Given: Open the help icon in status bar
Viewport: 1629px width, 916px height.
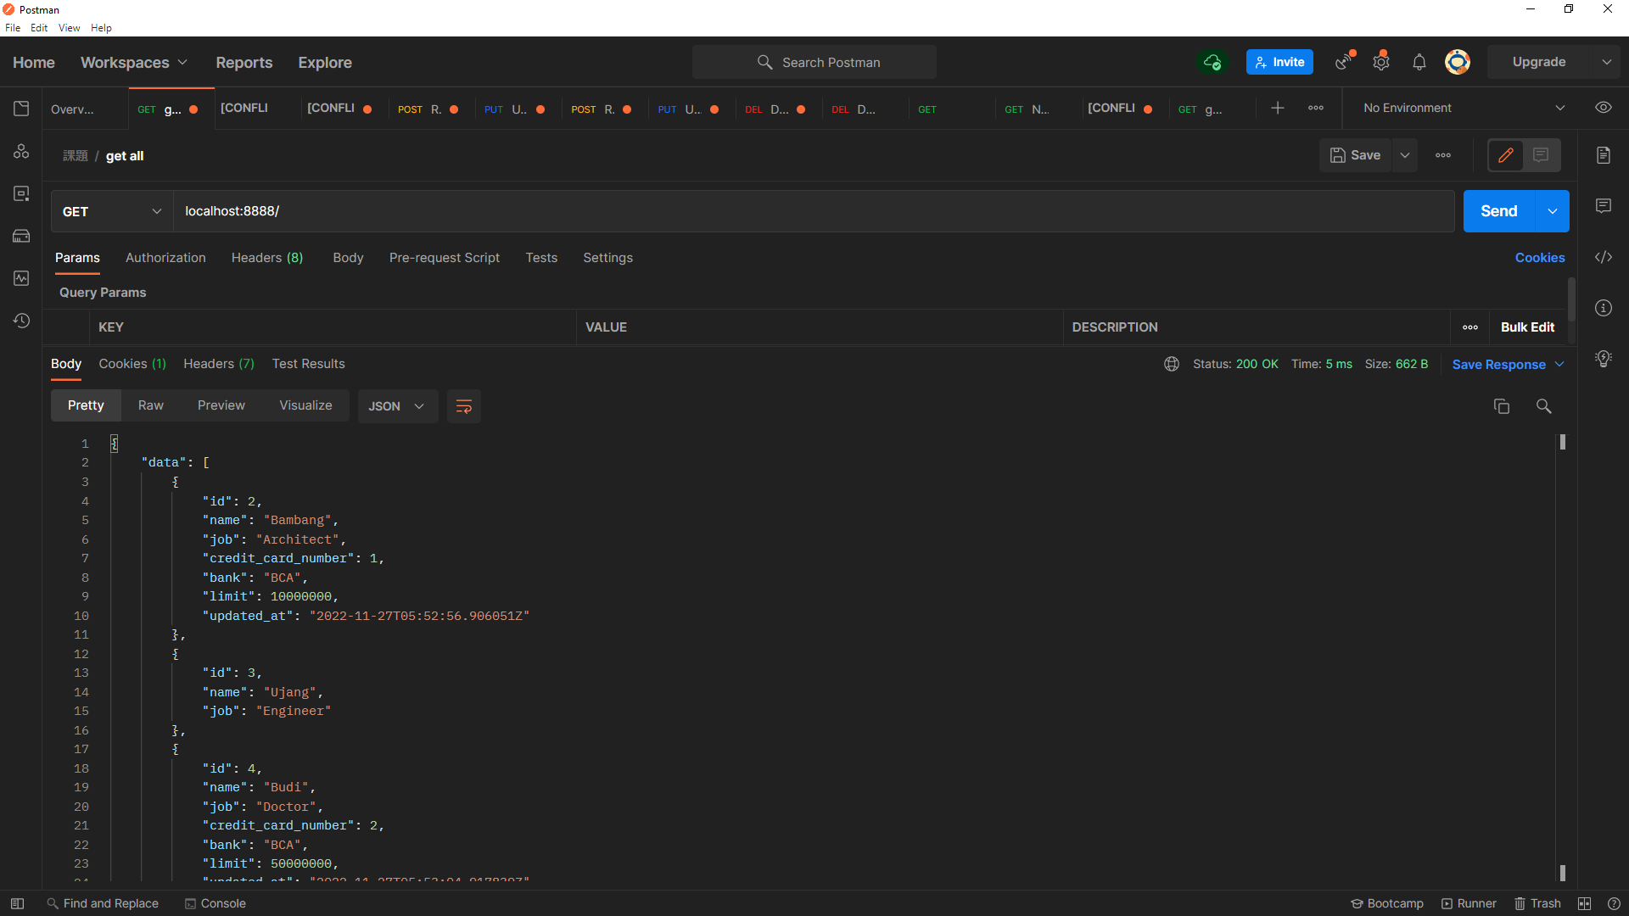Looking at the screenshot, I should click(1614, 903).
